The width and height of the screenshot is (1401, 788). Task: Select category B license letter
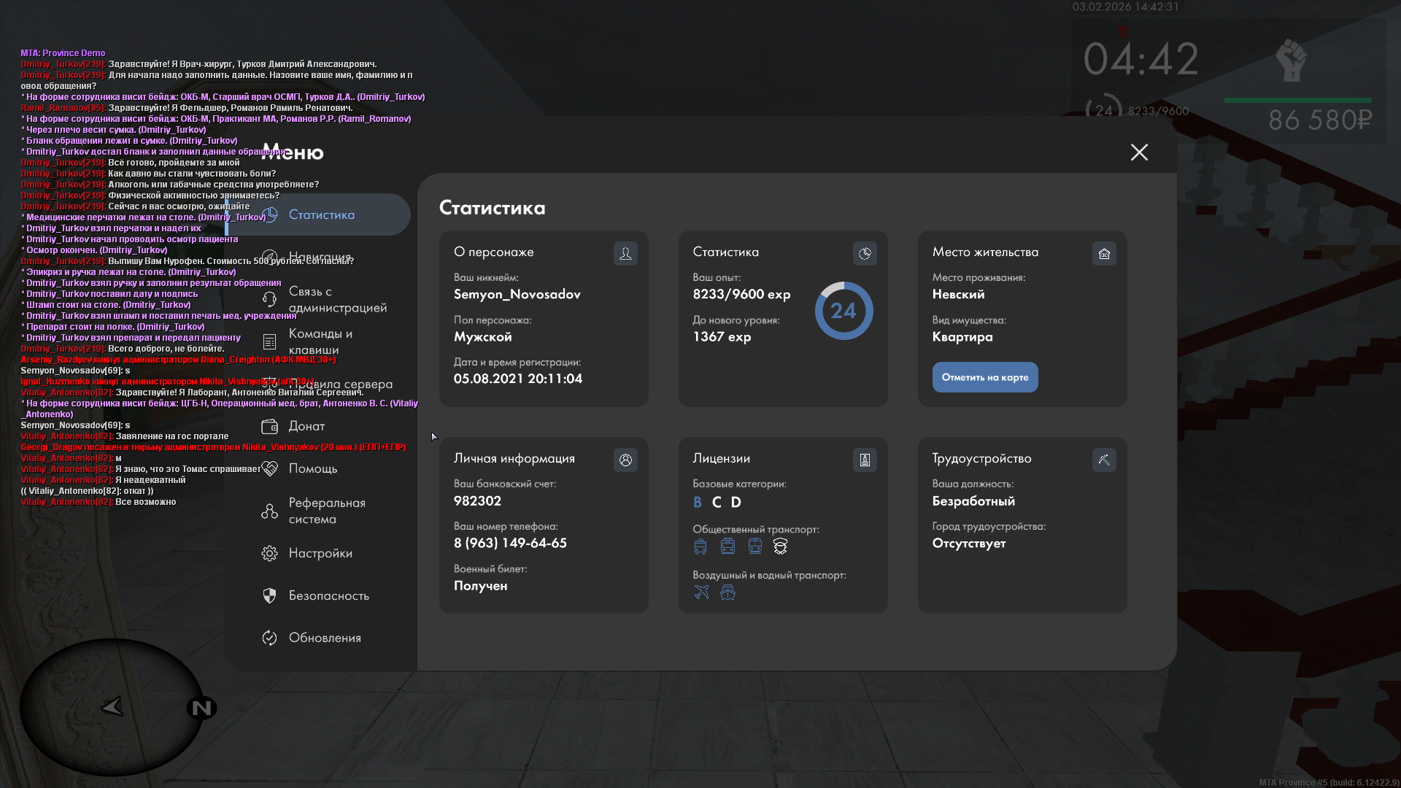coord(698,502)
